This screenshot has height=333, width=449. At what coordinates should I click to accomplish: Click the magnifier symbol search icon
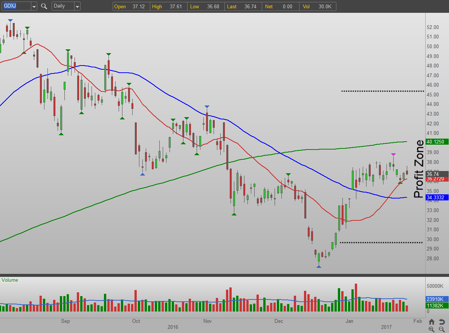[44, 6]
